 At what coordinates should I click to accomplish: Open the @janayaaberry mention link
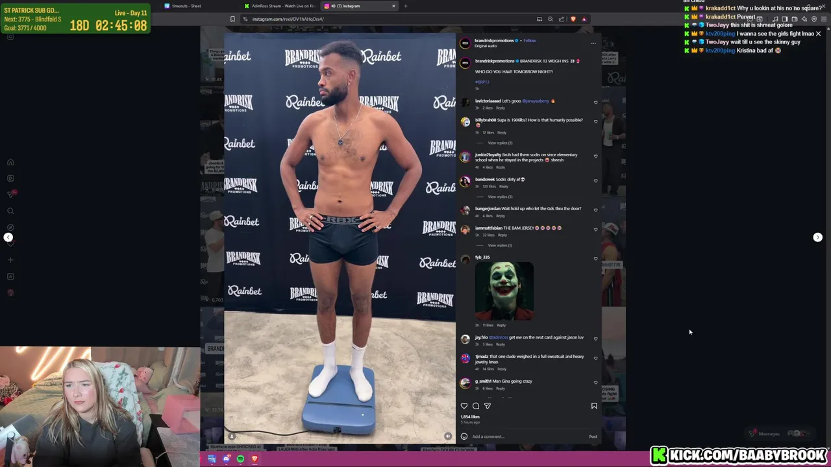click(x=536, y=101)
